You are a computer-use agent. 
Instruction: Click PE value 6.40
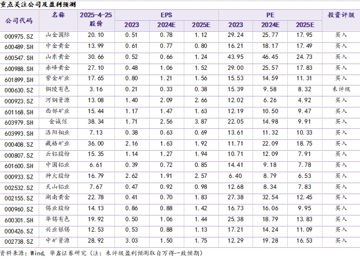click(x=235, y=176)
